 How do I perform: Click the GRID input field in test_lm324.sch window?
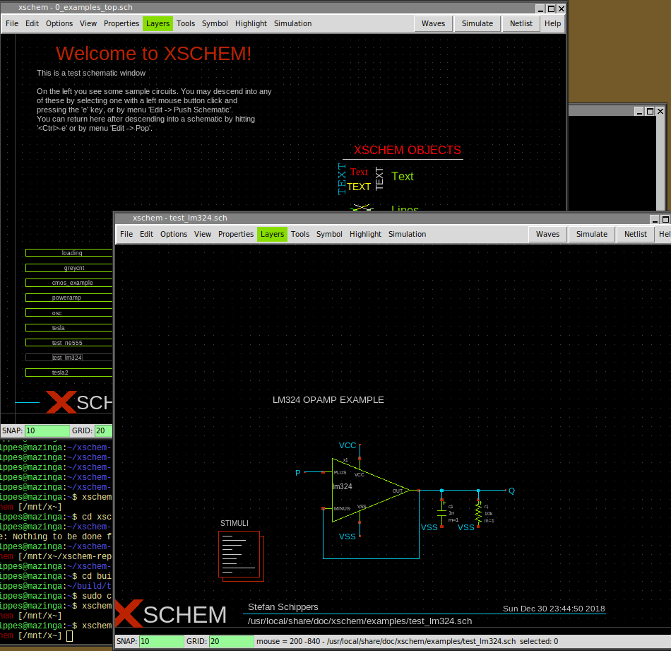231,641
